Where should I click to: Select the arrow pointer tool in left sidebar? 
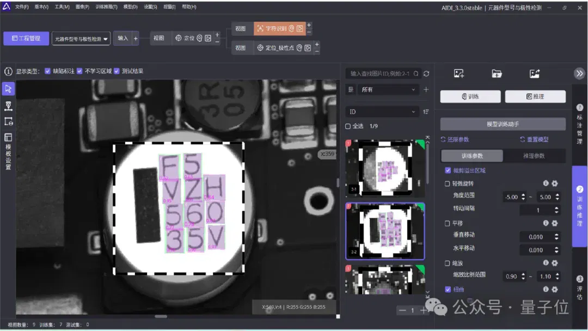coord(8,89)
